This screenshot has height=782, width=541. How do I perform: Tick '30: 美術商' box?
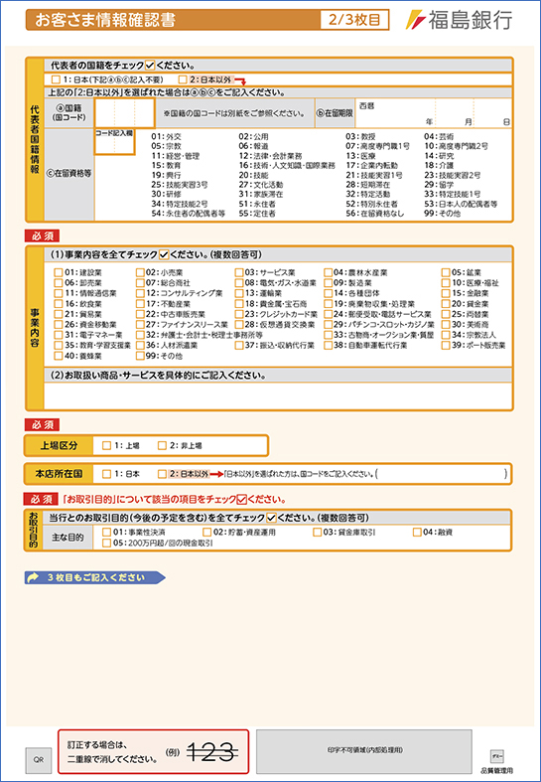(446, 325)
